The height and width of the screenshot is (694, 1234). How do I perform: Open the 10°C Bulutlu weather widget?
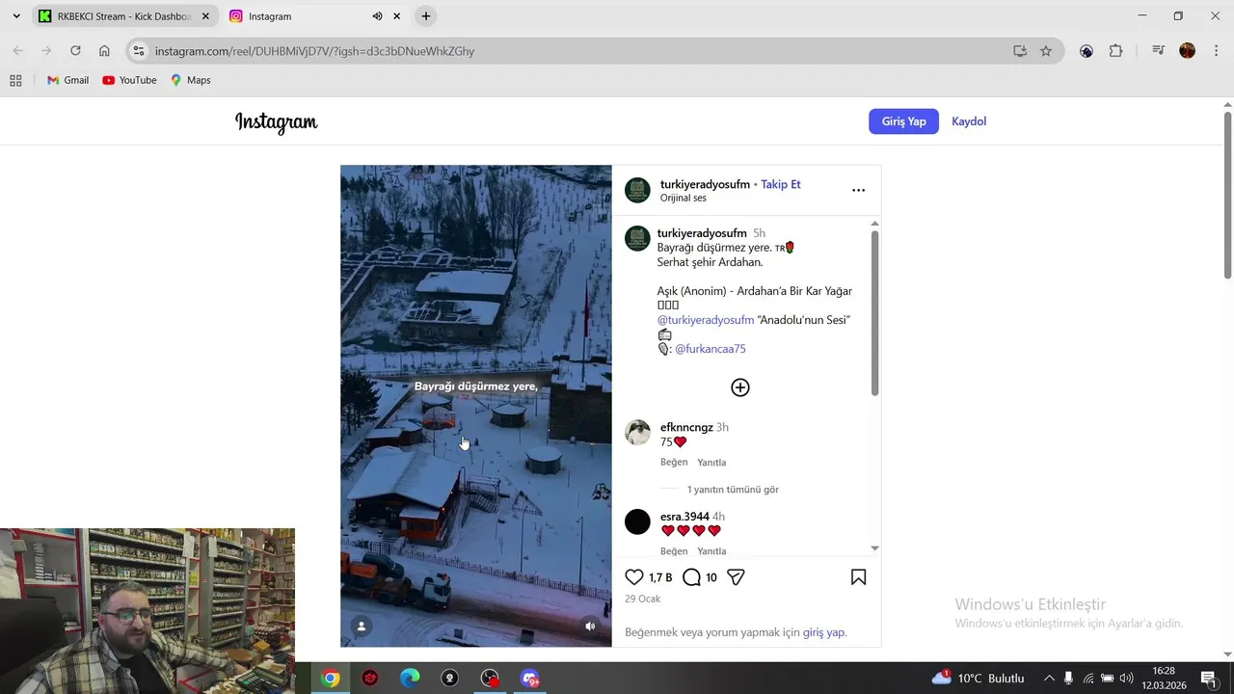(x=978, y=679)
